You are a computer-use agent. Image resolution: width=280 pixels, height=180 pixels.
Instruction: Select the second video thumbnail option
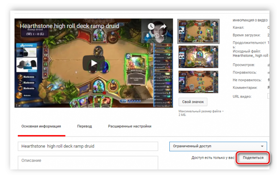coord(198,57)
